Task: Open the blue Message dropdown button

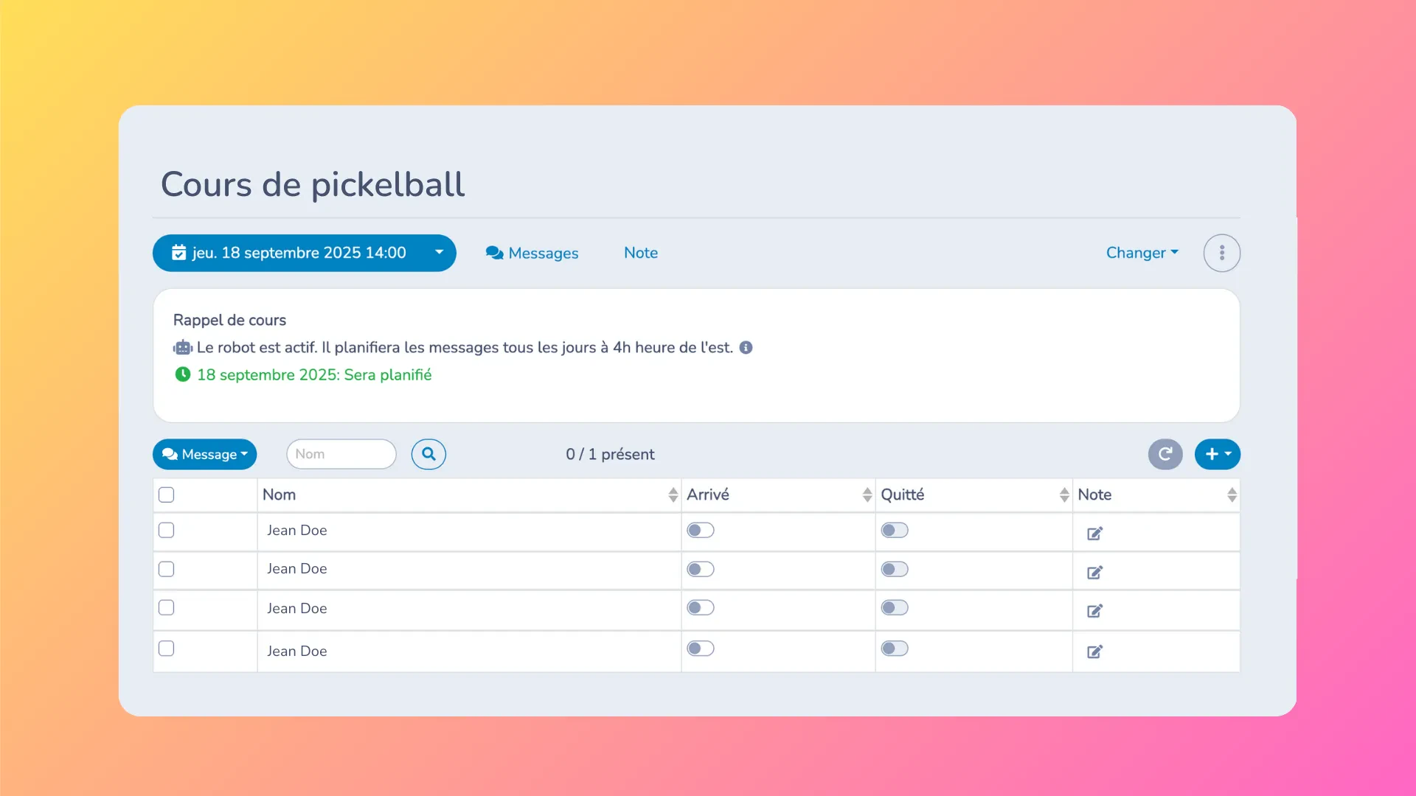Action: click(204, 454)
